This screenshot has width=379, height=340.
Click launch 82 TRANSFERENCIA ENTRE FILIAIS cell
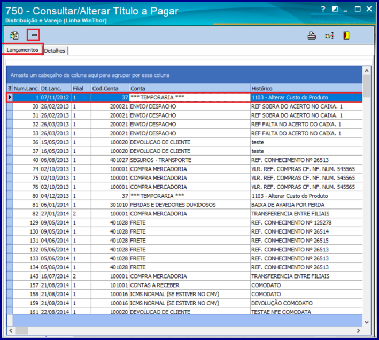point(306,214)
